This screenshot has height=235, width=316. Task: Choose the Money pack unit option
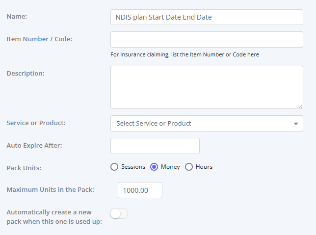pos(154,167)
